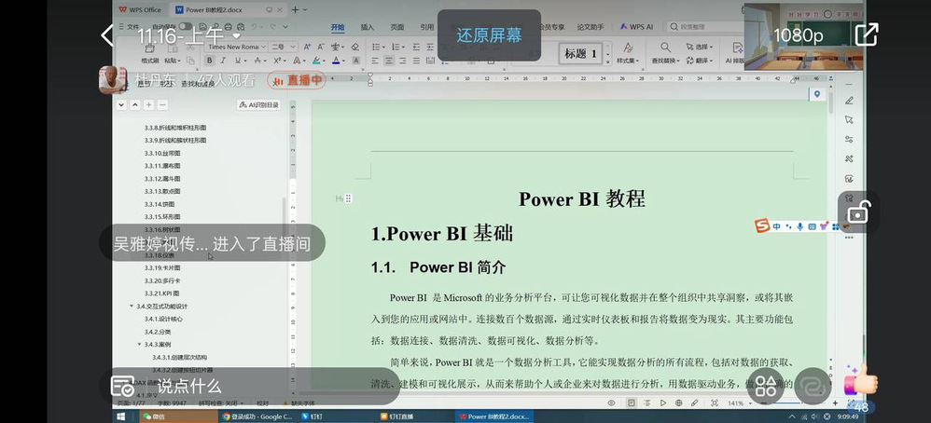Open the 选择 selection dropdown
The width and height of the screenshot is (931, 423).
click(x=700, y=47)
